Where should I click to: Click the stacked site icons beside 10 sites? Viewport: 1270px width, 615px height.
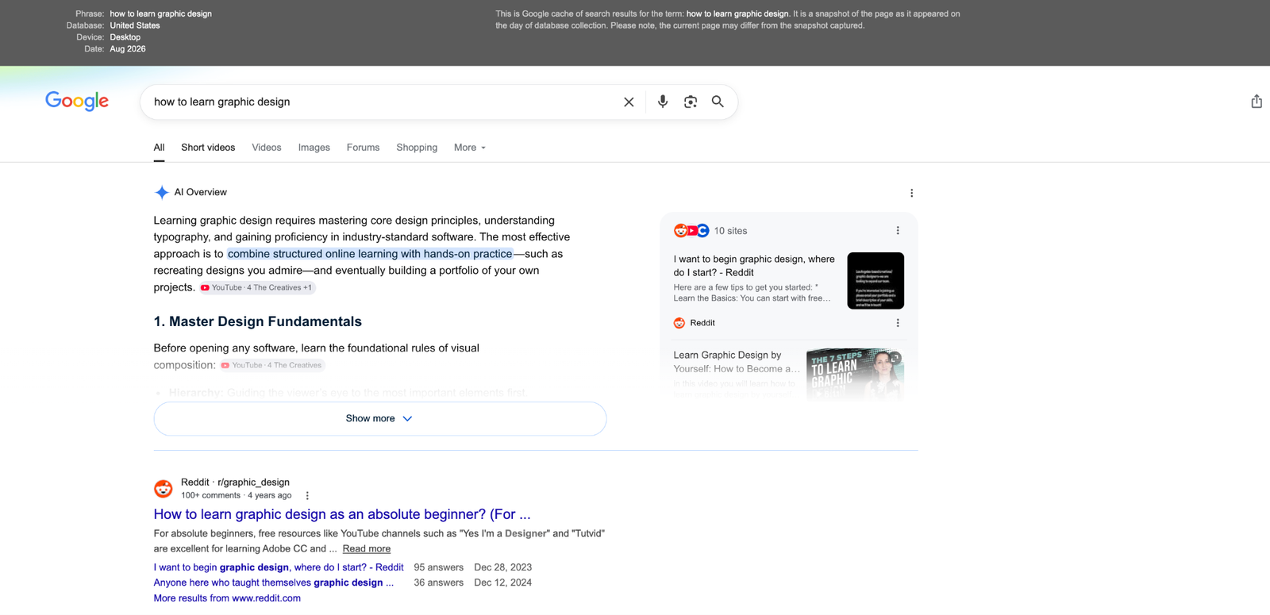click(x=691, y=231)
